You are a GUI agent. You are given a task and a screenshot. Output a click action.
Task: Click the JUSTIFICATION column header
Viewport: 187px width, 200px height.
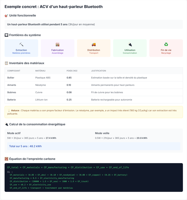tap(99, 71)
